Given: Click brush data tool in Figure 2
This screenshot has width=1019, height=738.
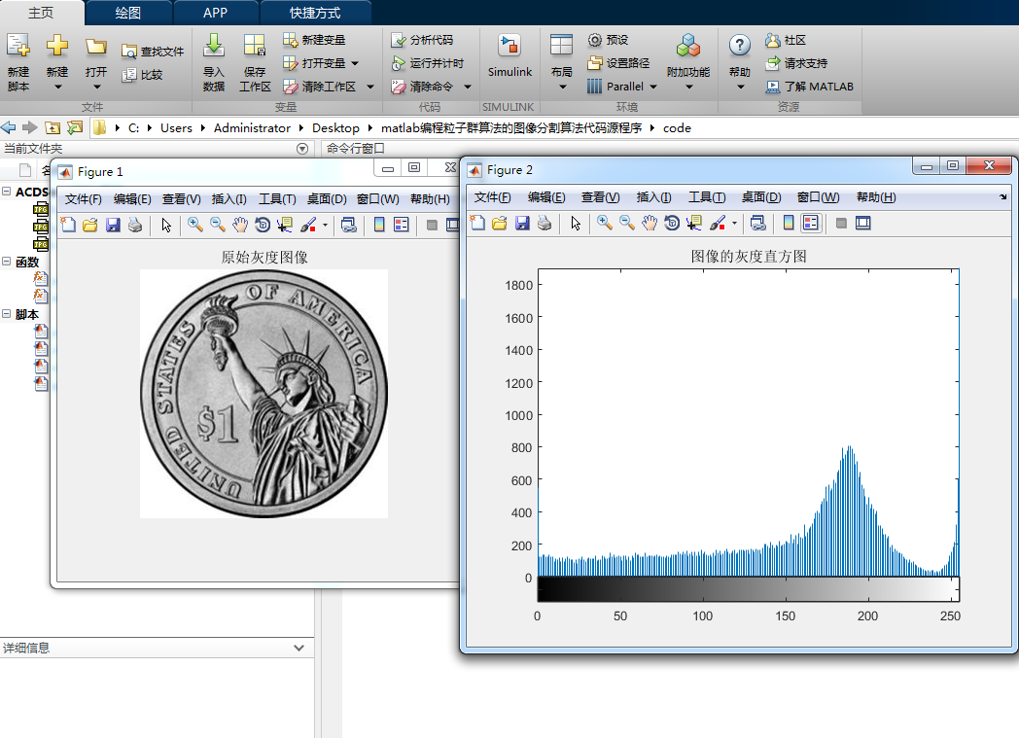Looking at the screenshot, I should (x=718, y=223).
